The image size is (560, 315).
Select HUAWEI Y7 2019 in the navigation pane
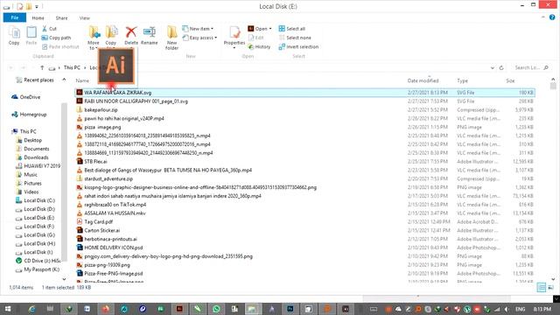point(42,166)
